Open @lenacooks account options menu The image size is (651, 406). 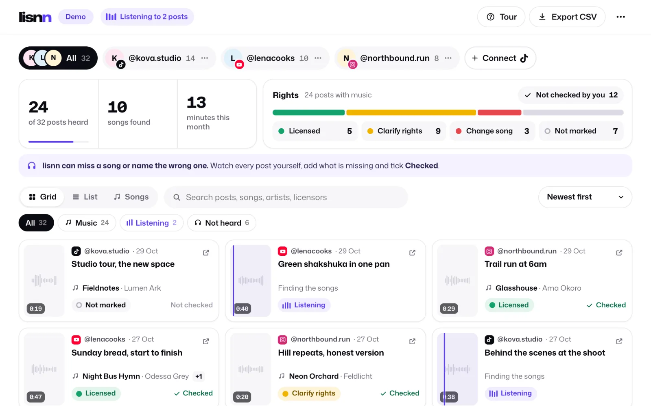[318, 58]
